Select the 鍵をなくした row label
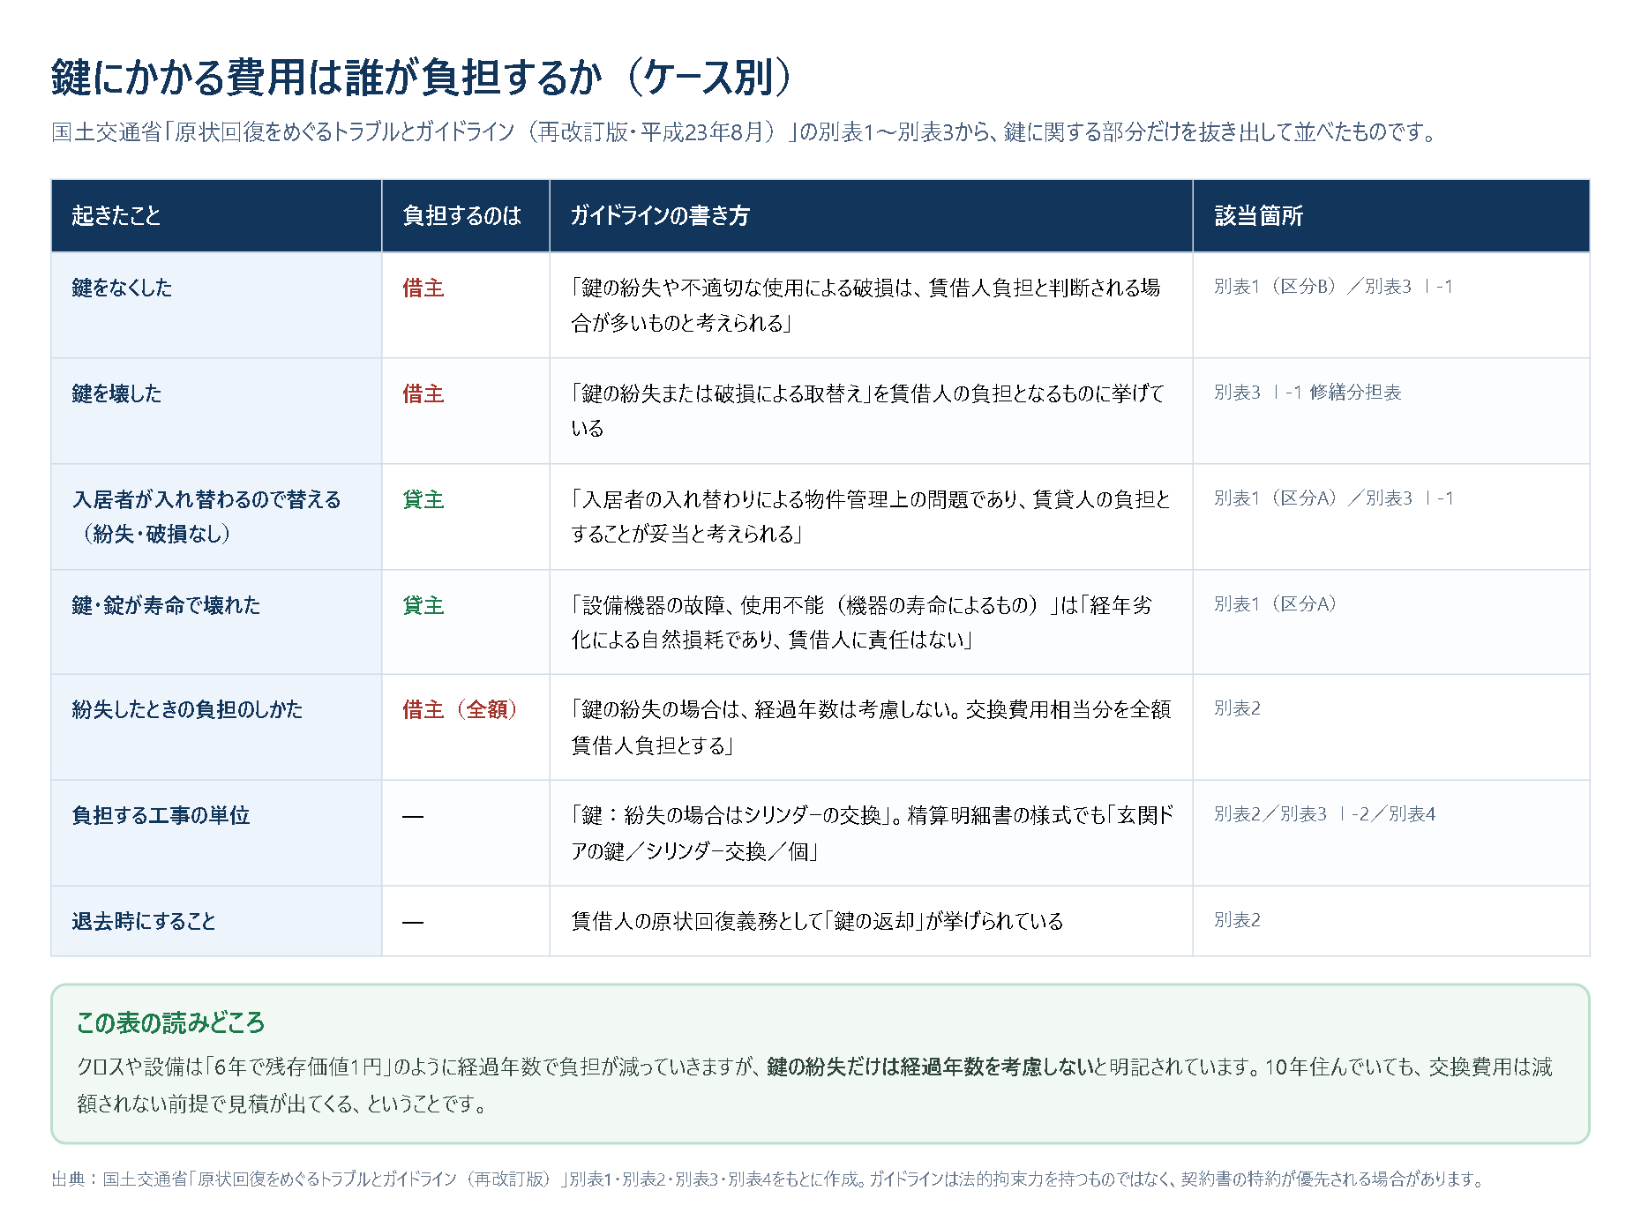This screenshot has width=1641, height=1228. click(122, 288)
